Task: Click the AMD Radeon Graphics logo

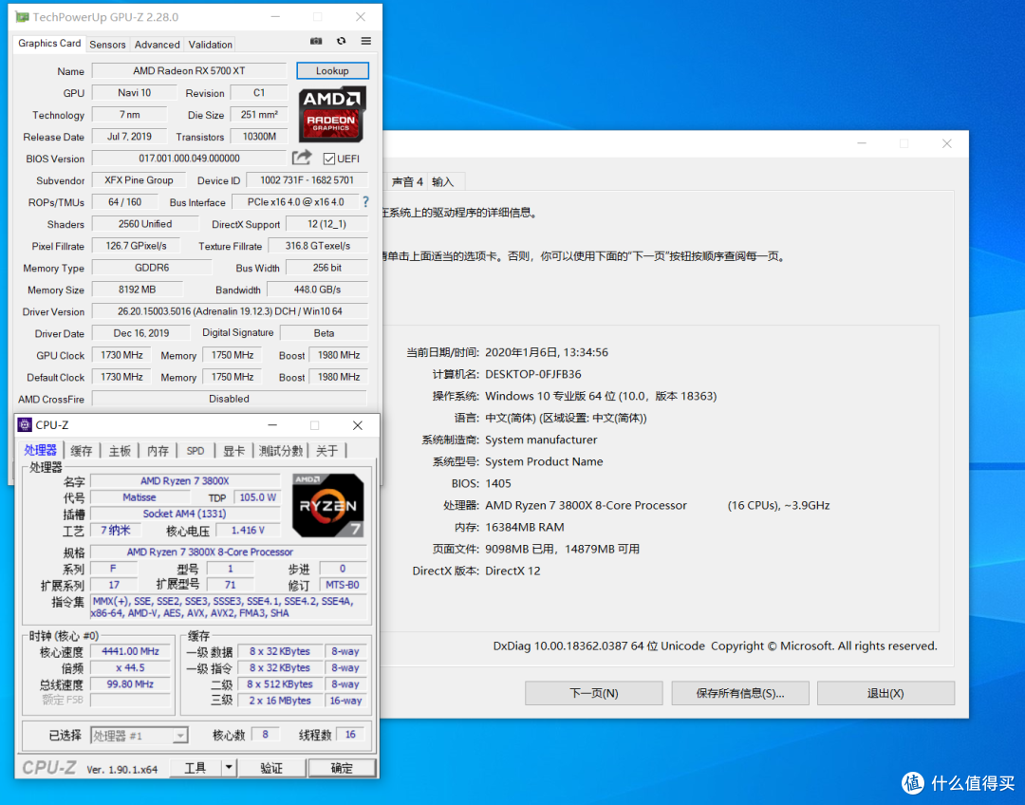Action: tap(332, 115)
